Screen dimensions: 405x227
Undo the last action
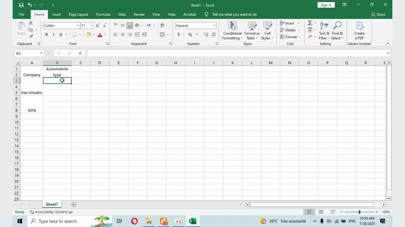pos(30,5)
